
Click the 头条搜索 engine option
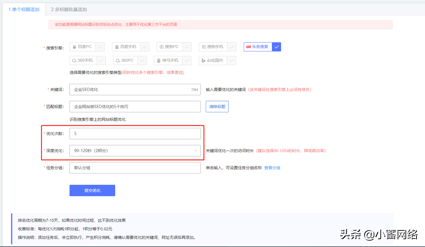258,47
